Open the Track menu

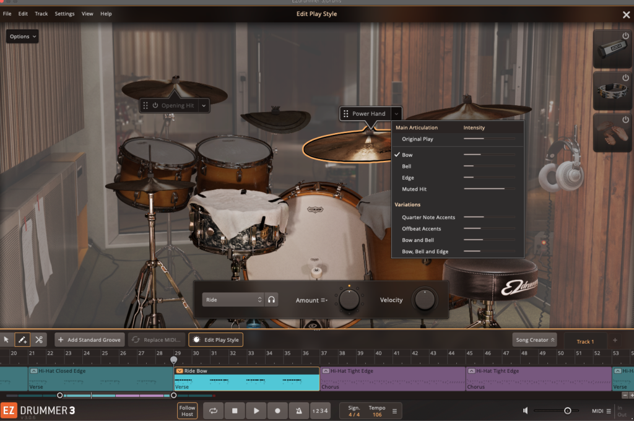[x=41, y=14]
